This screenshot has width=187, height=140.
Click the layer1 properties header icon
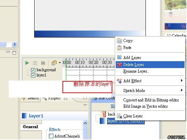tap(24, 116)
